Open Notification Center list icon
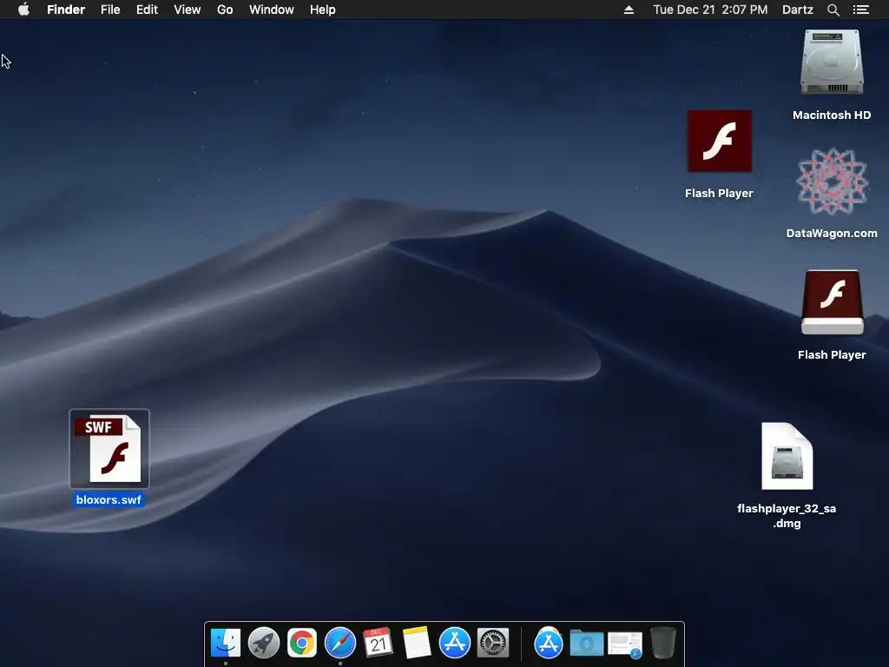 (x=861, y=10)
